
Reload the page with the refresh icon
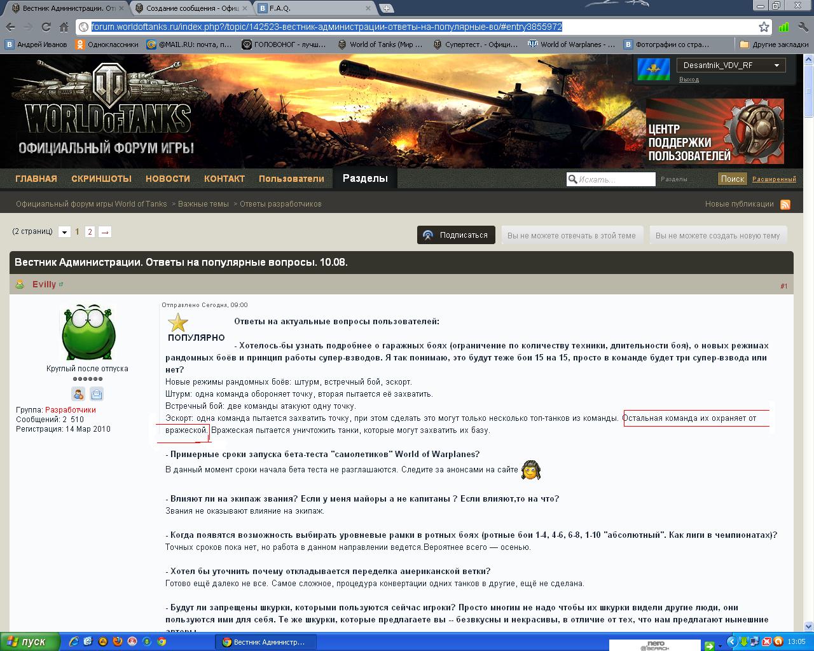point(46,27)
